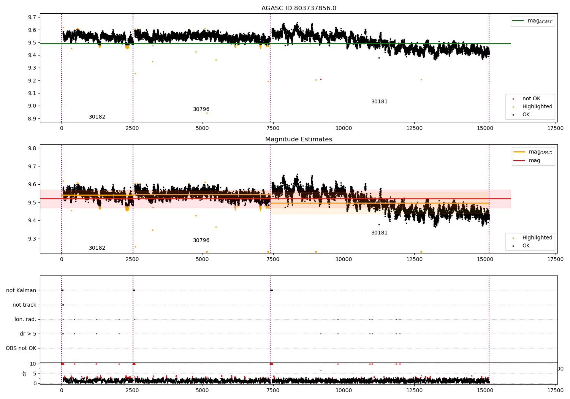This screenshot has height=399, width=570.
Task: Click the "not Kalman" row label
Action: click(21, 291)
